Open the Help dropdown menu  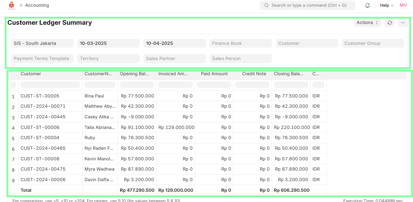pyautogui.click(x=387, y=5)
